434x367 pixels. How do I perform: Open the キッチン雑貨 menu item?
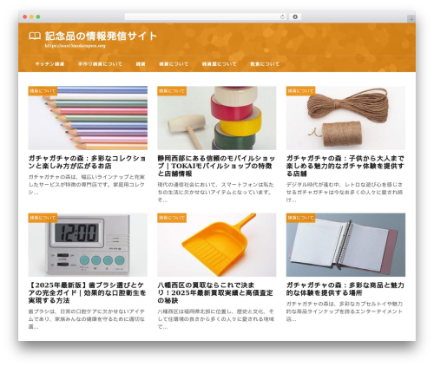(x=49, y=64)
